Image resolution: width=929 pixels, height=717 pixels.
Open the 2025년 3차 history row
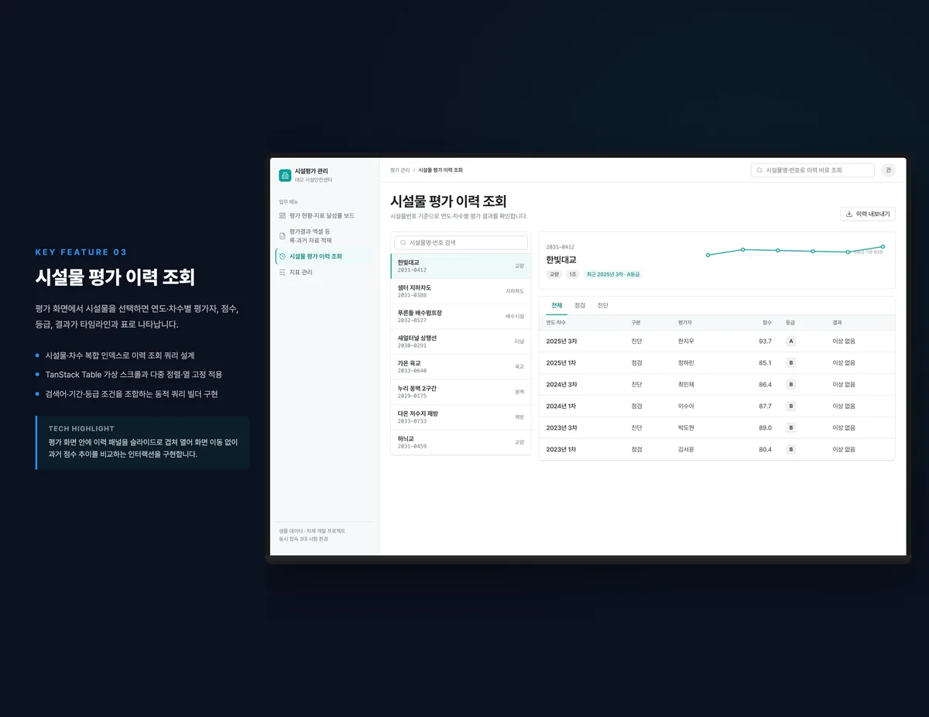click(x=717, y=341)
